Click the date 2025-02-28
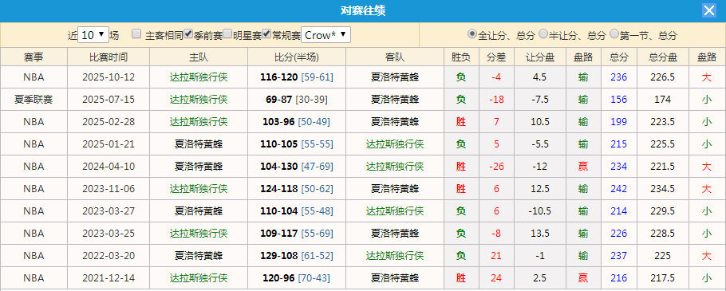Screen dimensions: 726x291 pos(109,122)
